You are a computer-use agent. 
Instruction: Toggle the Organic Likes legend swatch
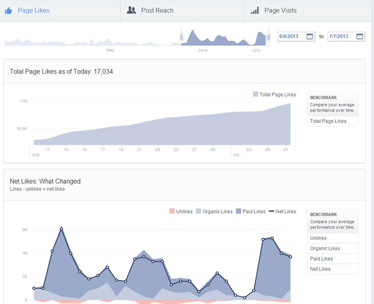point(198,211)
